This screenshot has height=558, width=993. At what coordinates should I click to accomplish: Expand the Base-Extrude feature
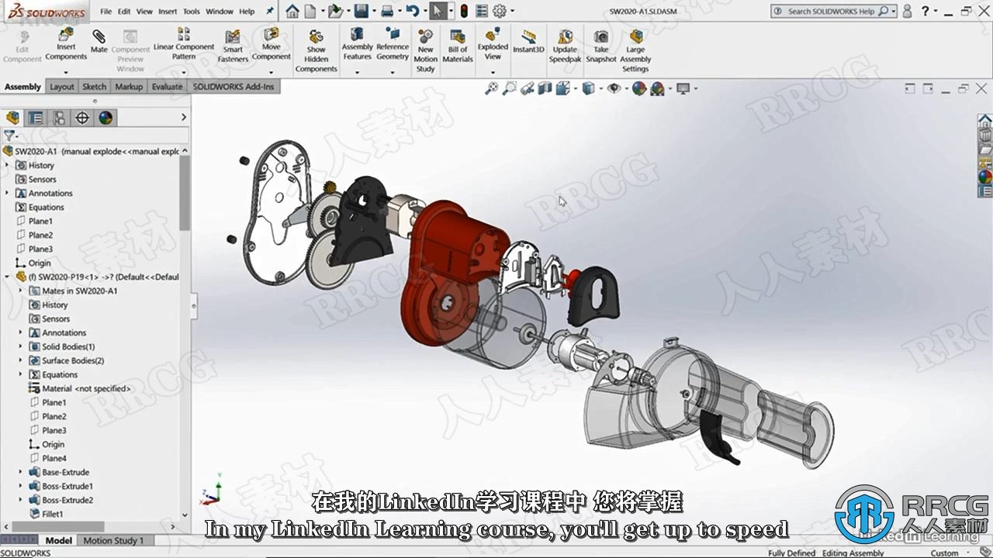click(x=21, y=472)
